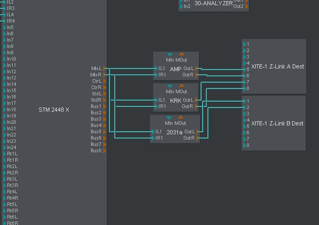Click the AMP module MIn MIDI port

[x=170, y=54]
